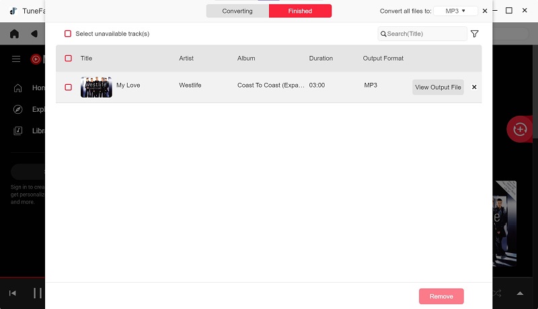Remove My Love row with X icon
The image size is (538, 309).
coord(474,87)
